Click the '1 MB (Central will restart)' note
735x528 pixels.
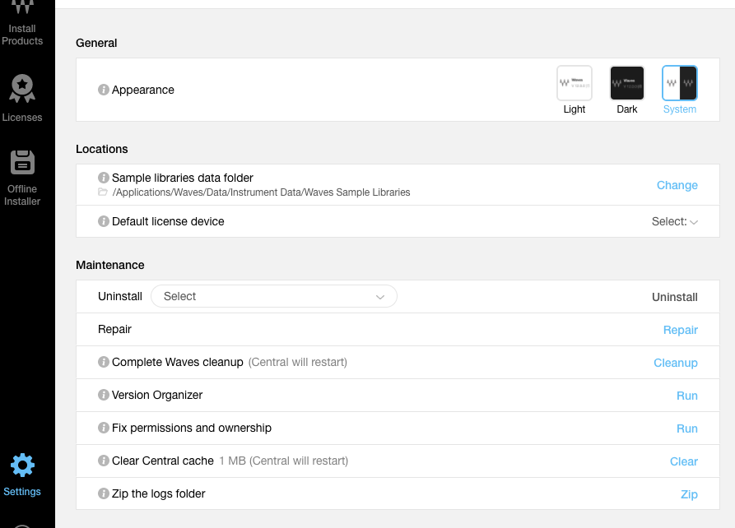point(284,461)
